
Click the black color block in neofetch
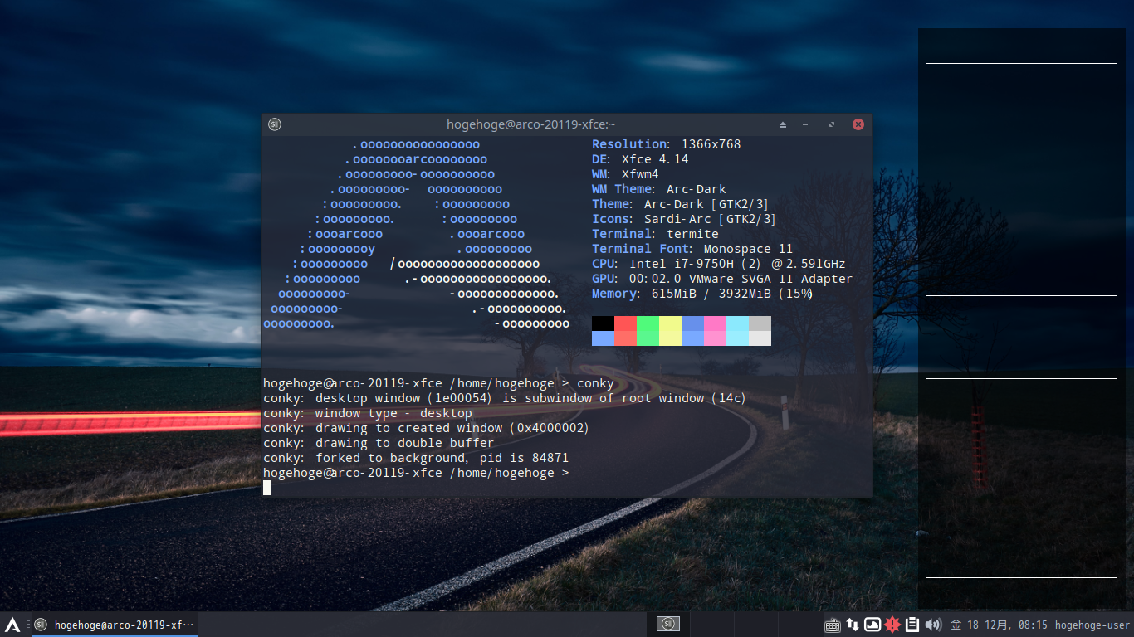click(603, 323)
